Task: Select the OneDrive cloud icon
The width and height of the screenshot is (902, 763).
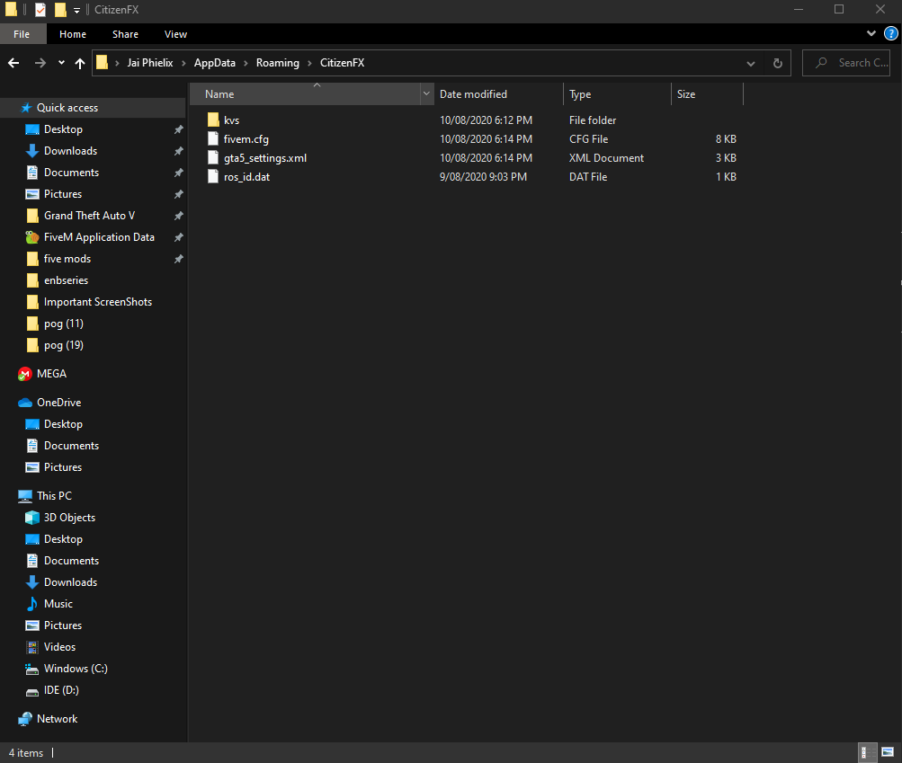Action: (25, 403)
